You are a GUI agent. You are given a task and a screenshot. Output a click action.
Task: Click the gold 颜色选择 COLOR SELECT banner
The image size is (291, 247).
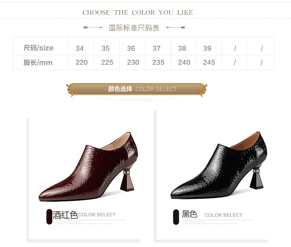[x=137, y=89]
